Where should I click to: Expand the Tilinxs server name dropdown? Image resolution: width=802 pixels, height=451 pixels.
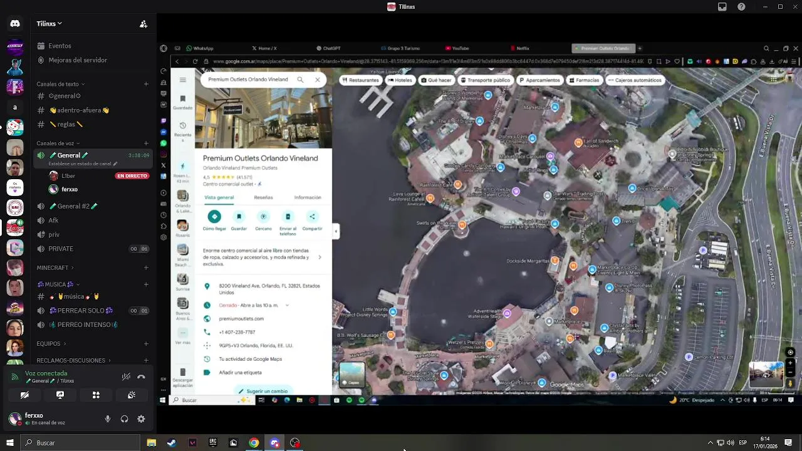pos(49,24)
